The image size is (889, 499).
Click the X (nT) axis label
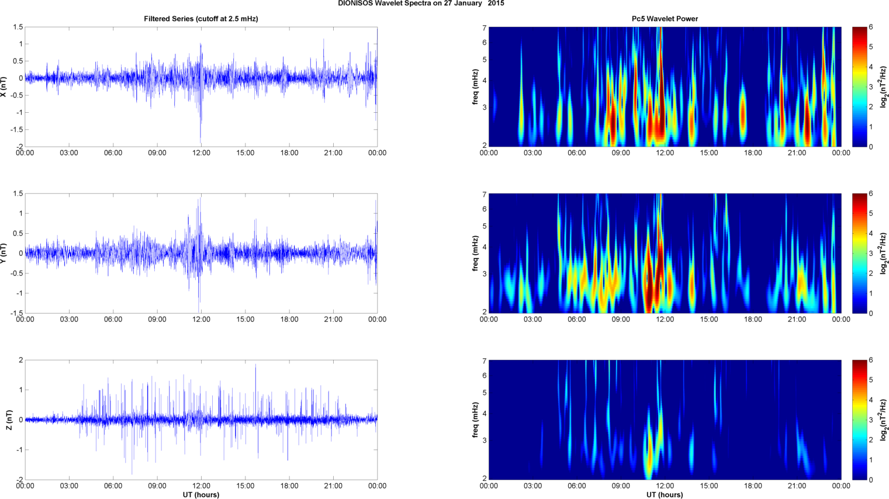pos(4,86)
